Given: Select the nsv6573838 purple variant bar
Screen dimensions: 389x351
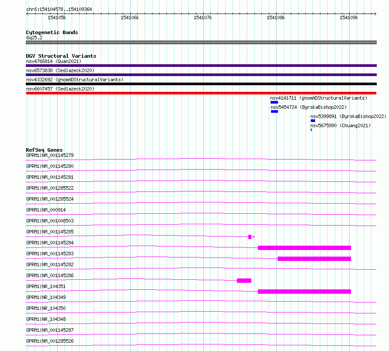Looking at the screenshot, I should [201, 75].
